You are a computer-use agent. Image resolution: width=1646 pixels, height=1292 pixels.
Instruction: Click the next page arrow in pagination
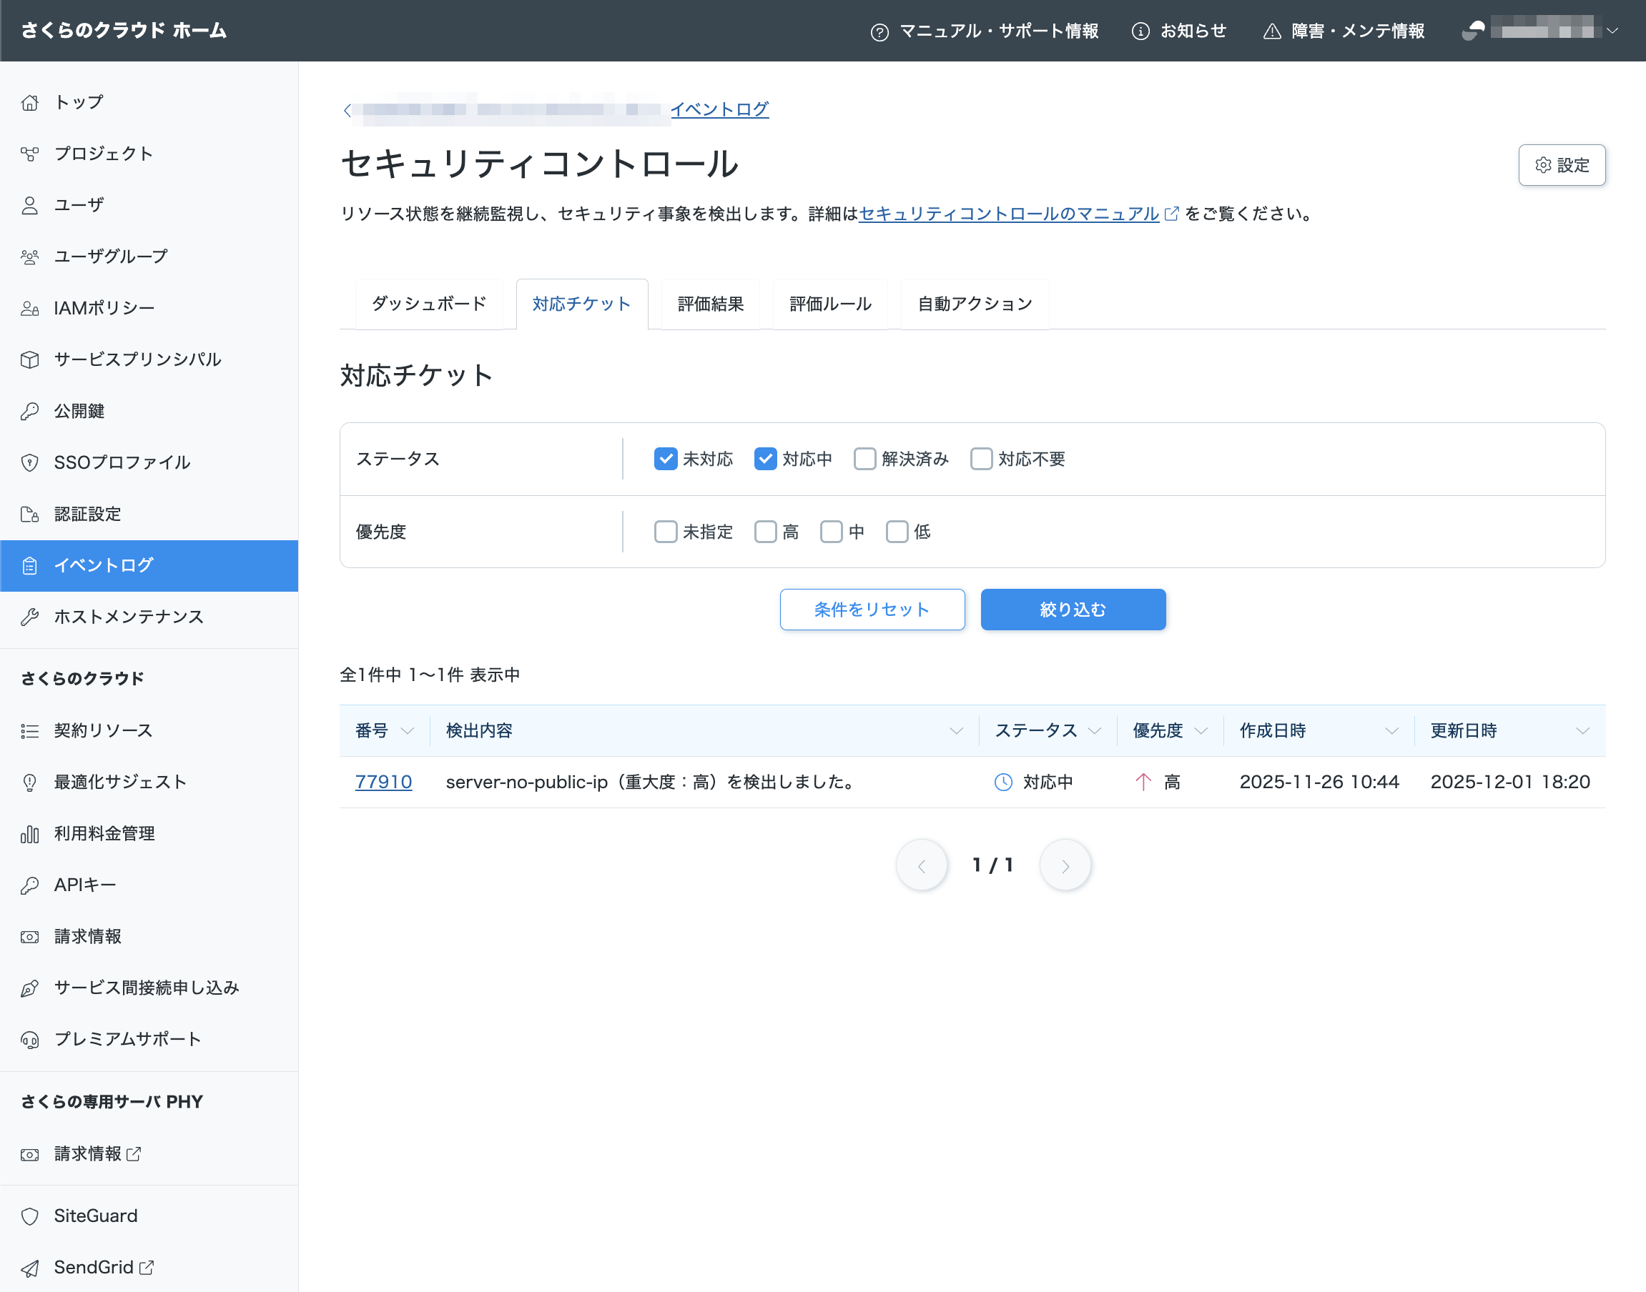coord(1065,865)
